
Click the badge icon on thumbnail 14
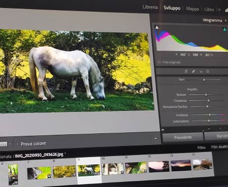[x=211, y=167]
